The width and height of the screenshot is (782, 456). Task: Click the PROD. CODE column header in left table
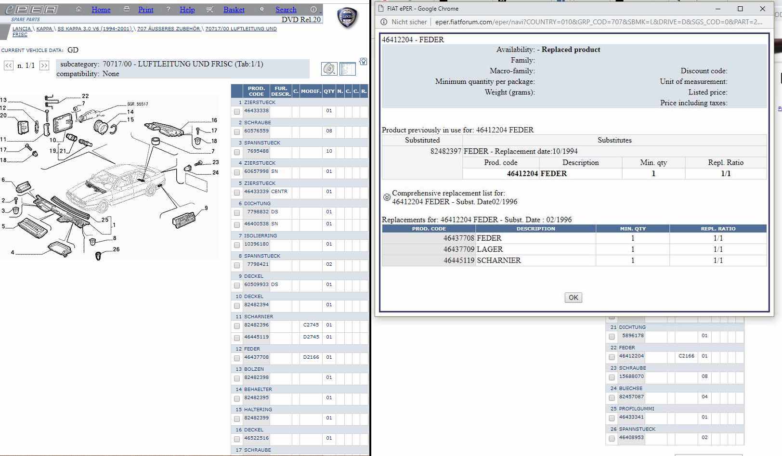coord(256,91)
